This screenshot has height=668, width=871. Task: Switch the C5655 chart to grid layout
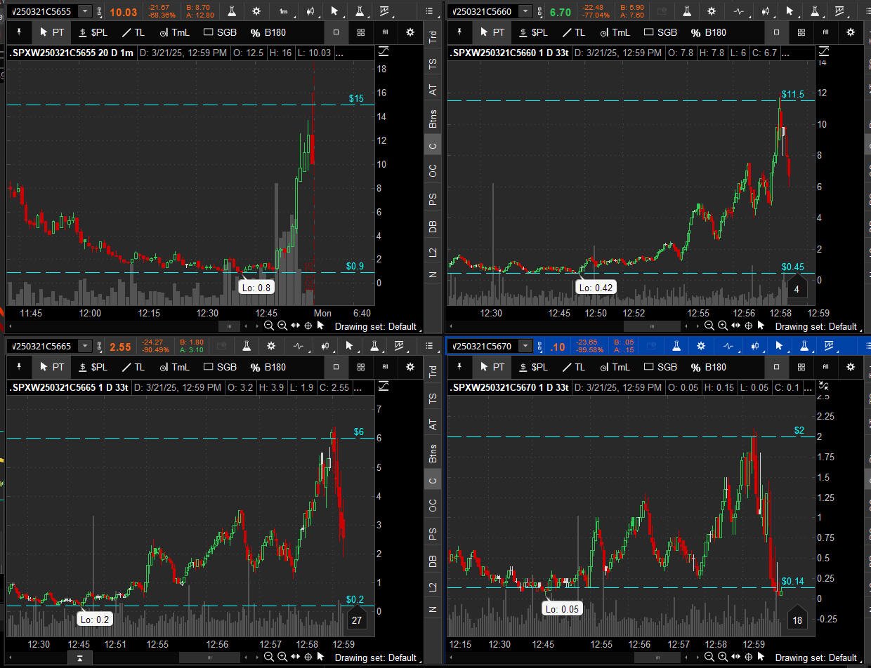point(361,32)
